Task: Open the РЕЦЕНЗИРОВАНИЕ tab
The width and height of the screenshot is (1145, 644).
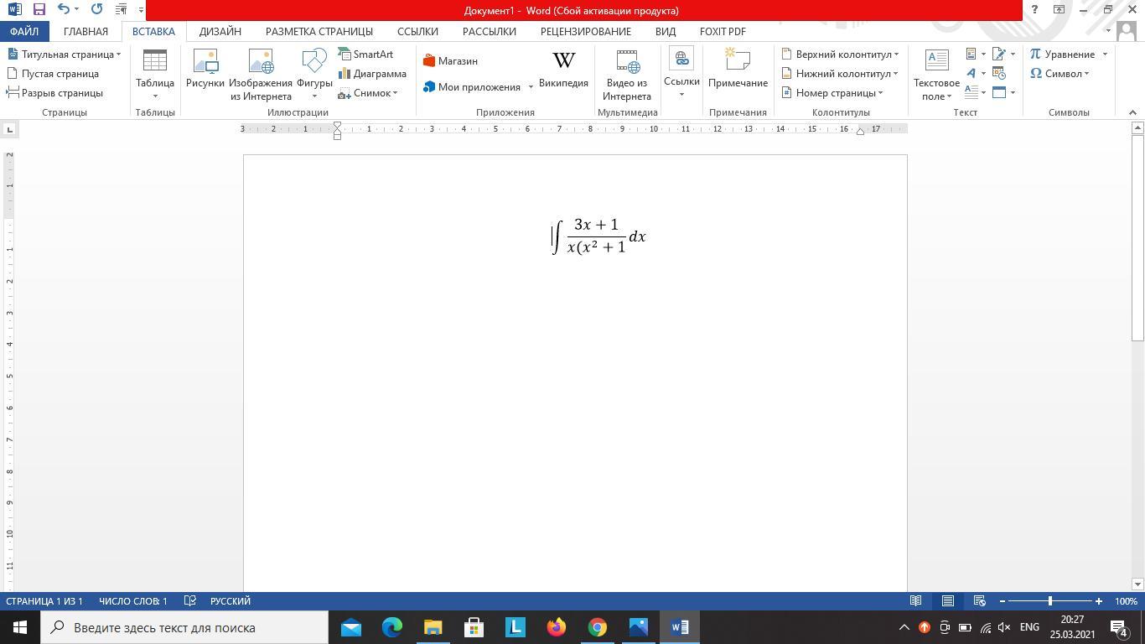Action: (586, 31)
